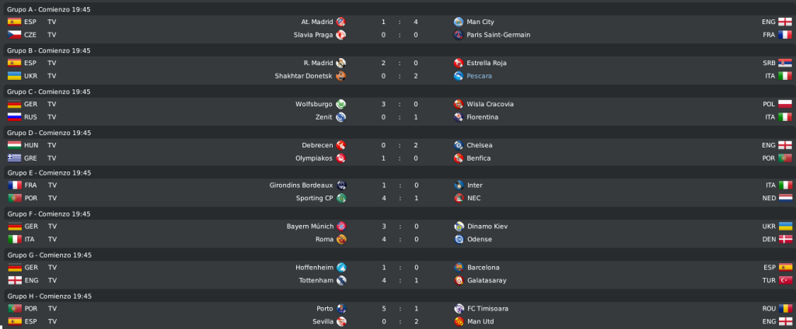
Task: Select the Galatasaray crest icon
Action: pos(459,280)
